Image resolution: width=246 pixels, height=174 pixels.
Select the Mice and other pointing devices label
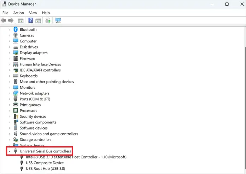(47, 82)
